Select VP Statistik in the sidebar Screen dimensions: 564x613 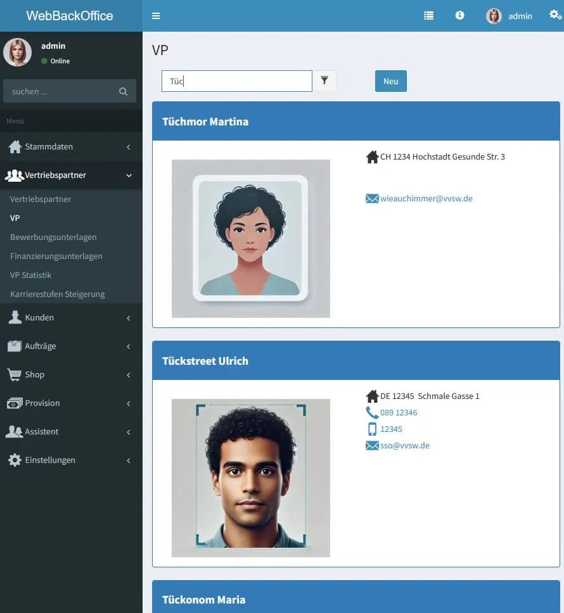pos(30,275)
